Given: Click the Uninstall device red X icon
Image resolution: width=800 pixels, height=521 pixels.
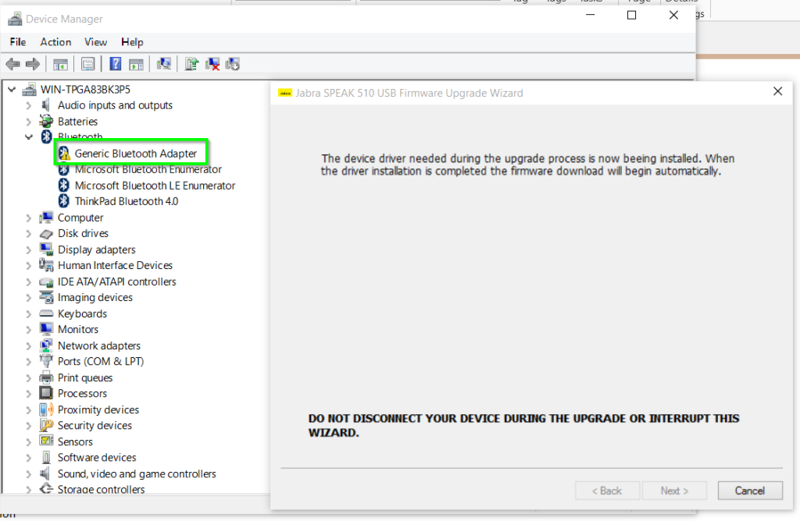Looking at the screenshot, I should pyautogui.click(x=212, y=64).
